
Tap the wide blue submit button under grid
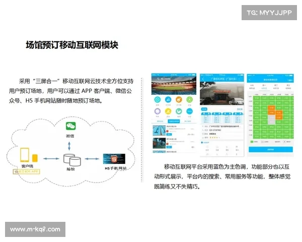coord(271,149)
